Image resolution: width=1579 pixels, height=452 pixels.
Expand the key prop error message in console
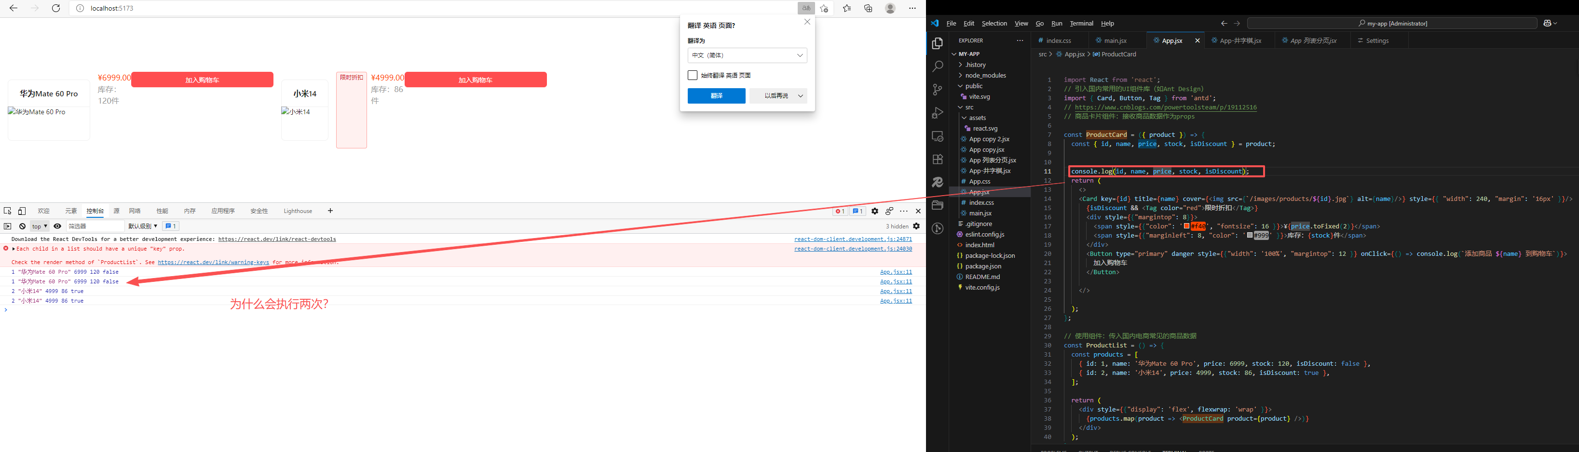pyautogui.click(x=14, y=249)
